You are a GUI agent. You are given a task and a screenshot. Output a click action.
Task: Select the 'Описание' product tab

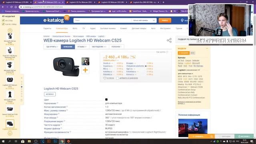tap(68, 47)
